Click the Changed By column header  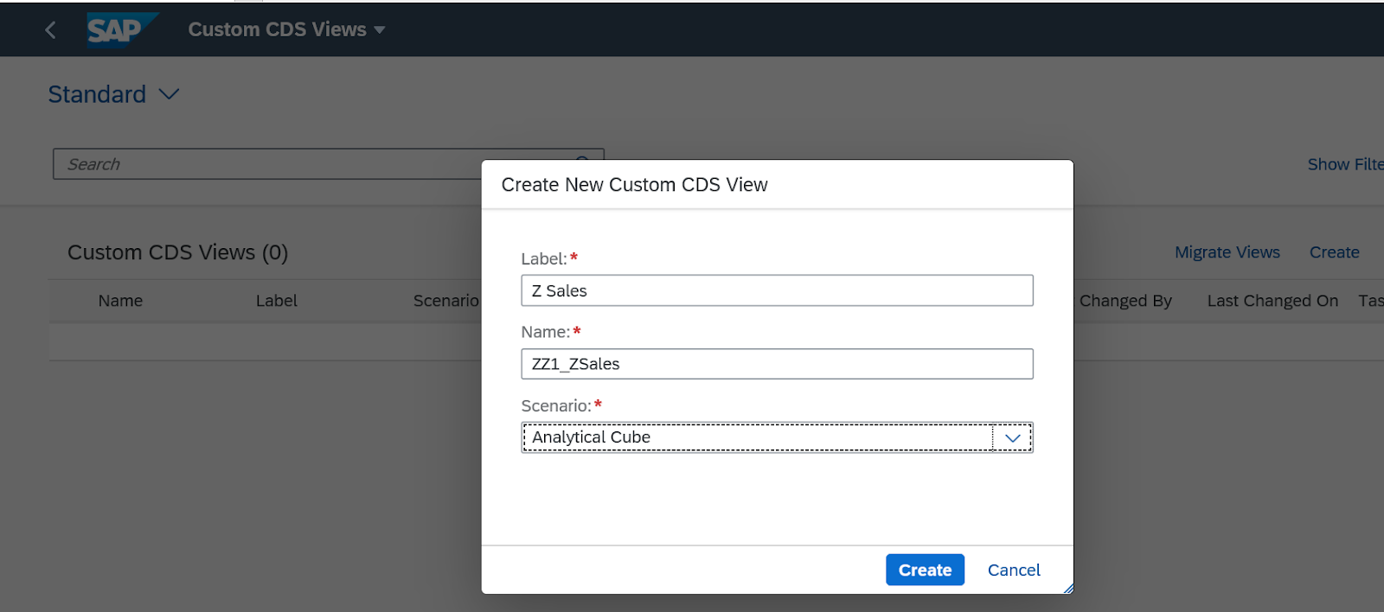[x=1125, y=301]
